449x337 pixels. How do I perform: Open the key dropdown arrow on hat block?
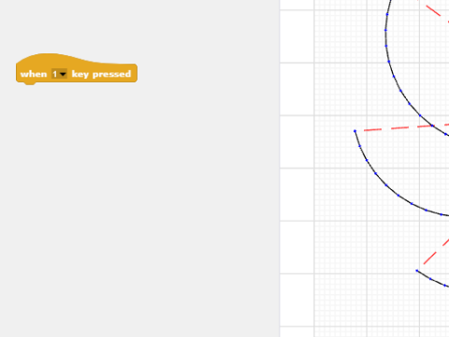63,74
